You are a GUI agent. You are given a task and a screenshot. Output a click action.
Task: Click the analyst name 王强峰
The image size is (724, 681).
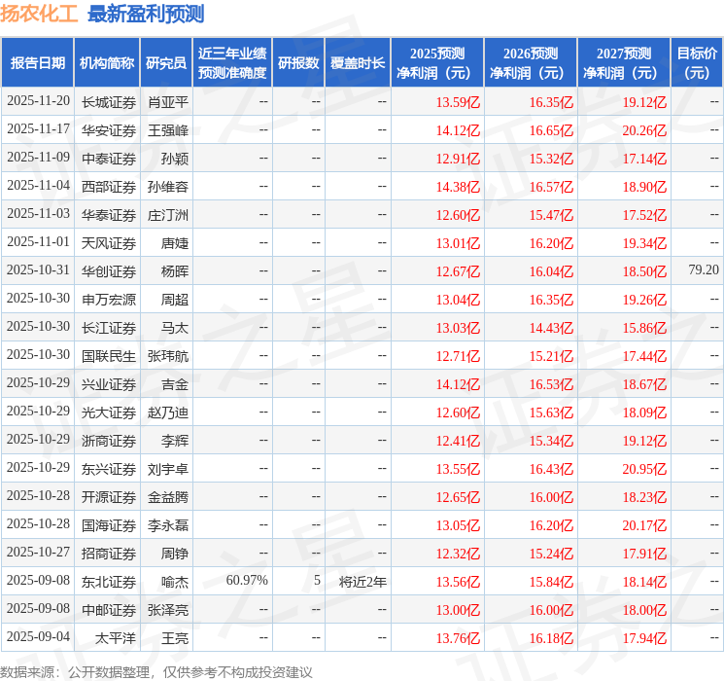[x=168, y=130]
